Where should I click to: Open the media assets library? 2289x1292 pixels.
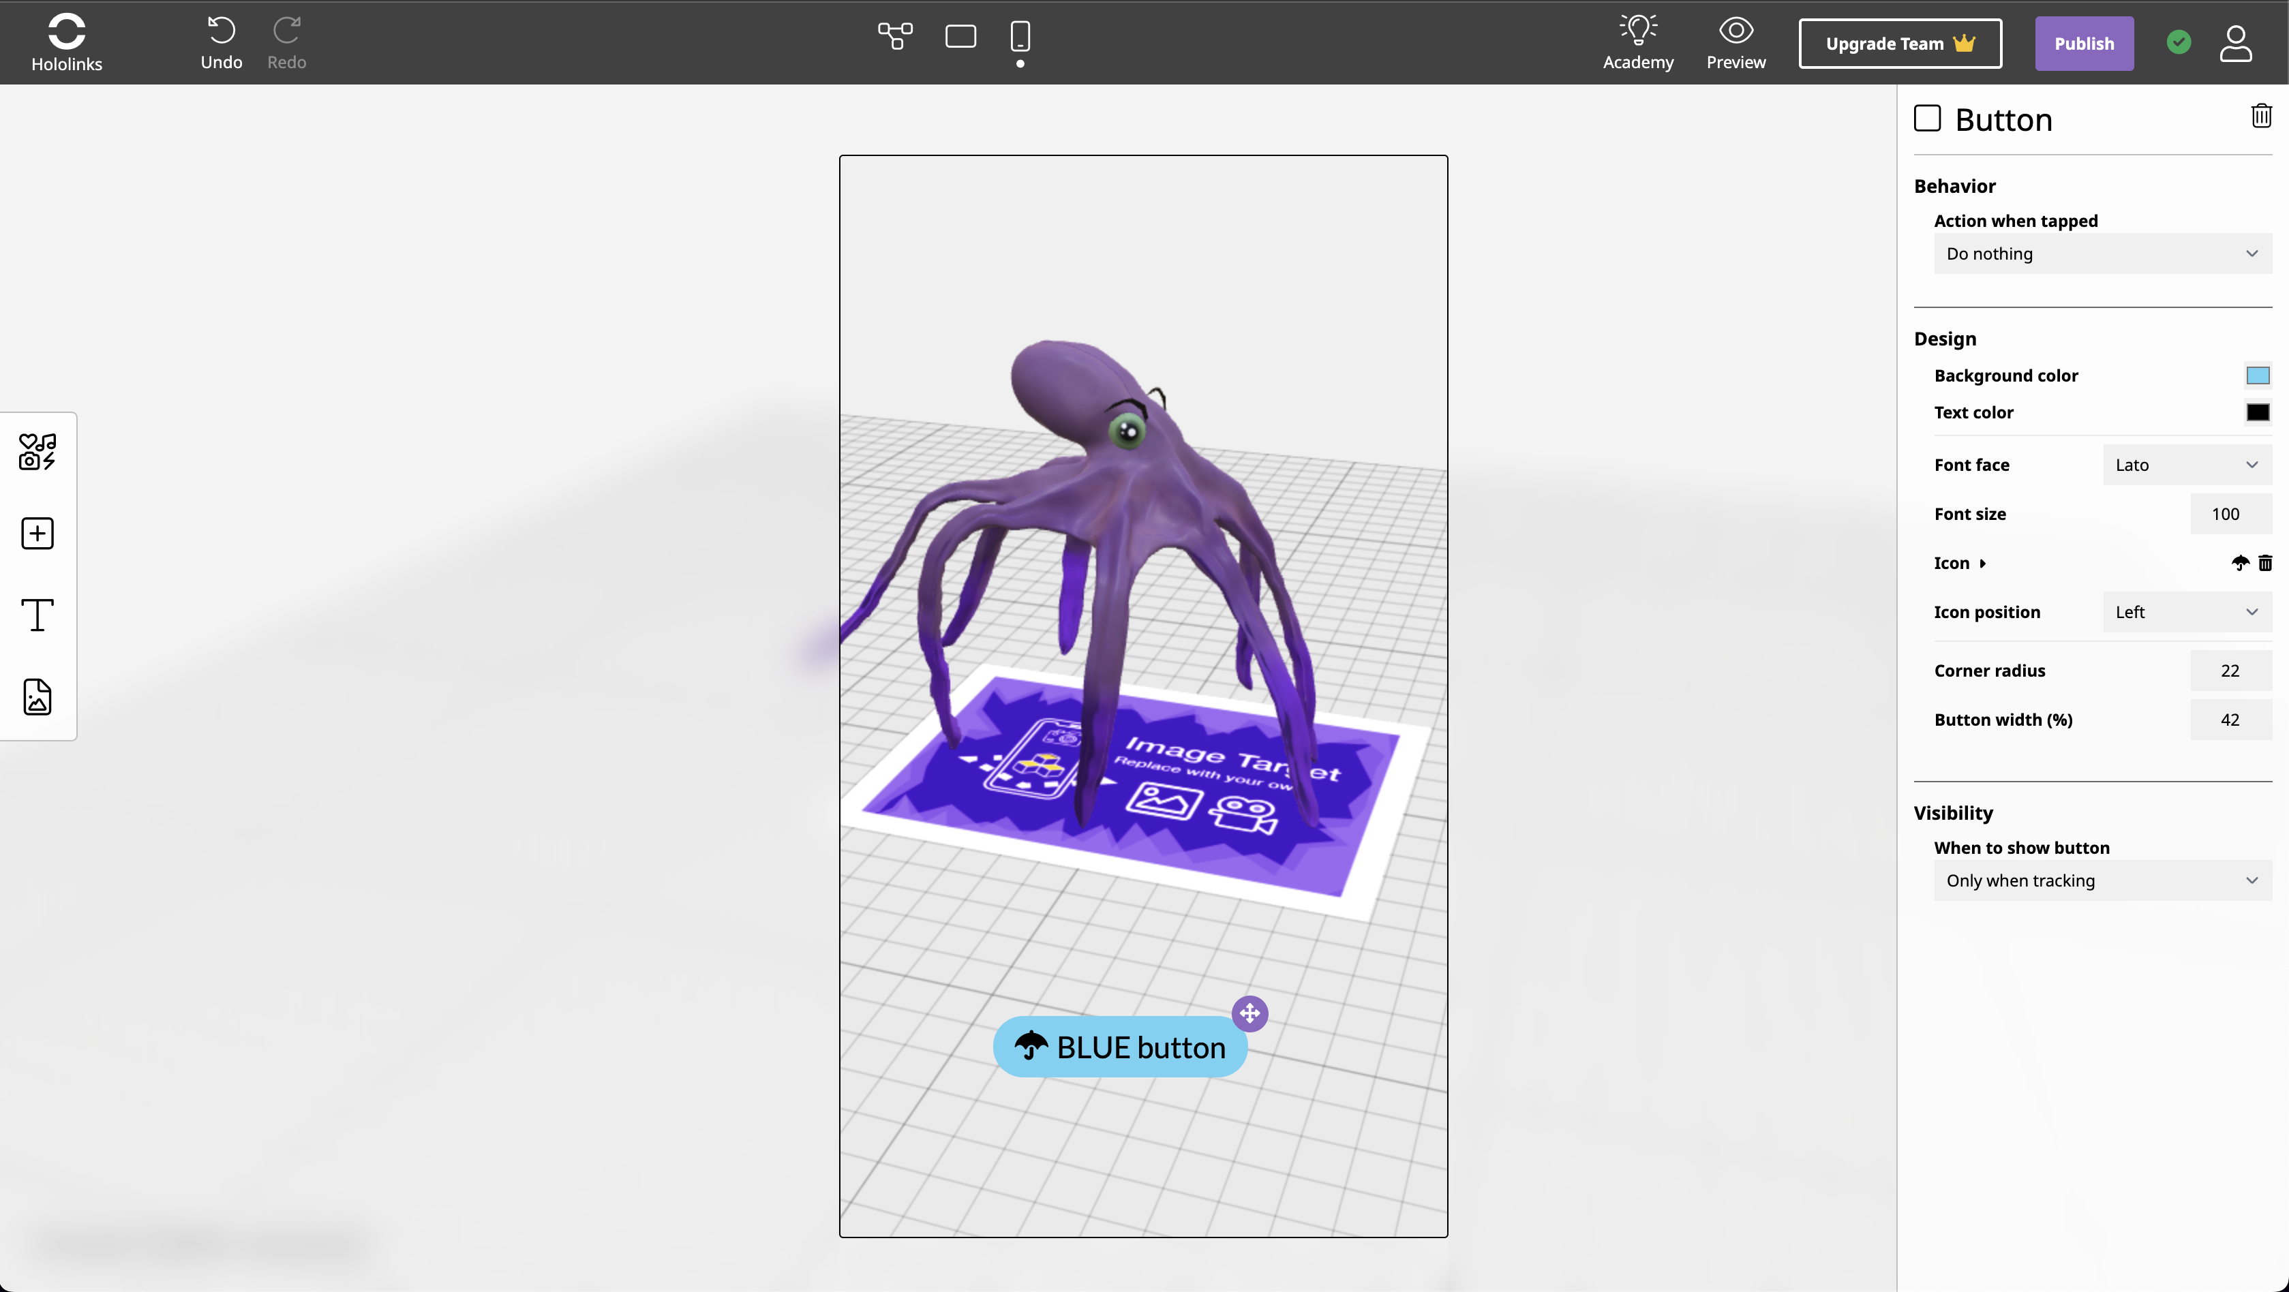(x=37, y=451)
